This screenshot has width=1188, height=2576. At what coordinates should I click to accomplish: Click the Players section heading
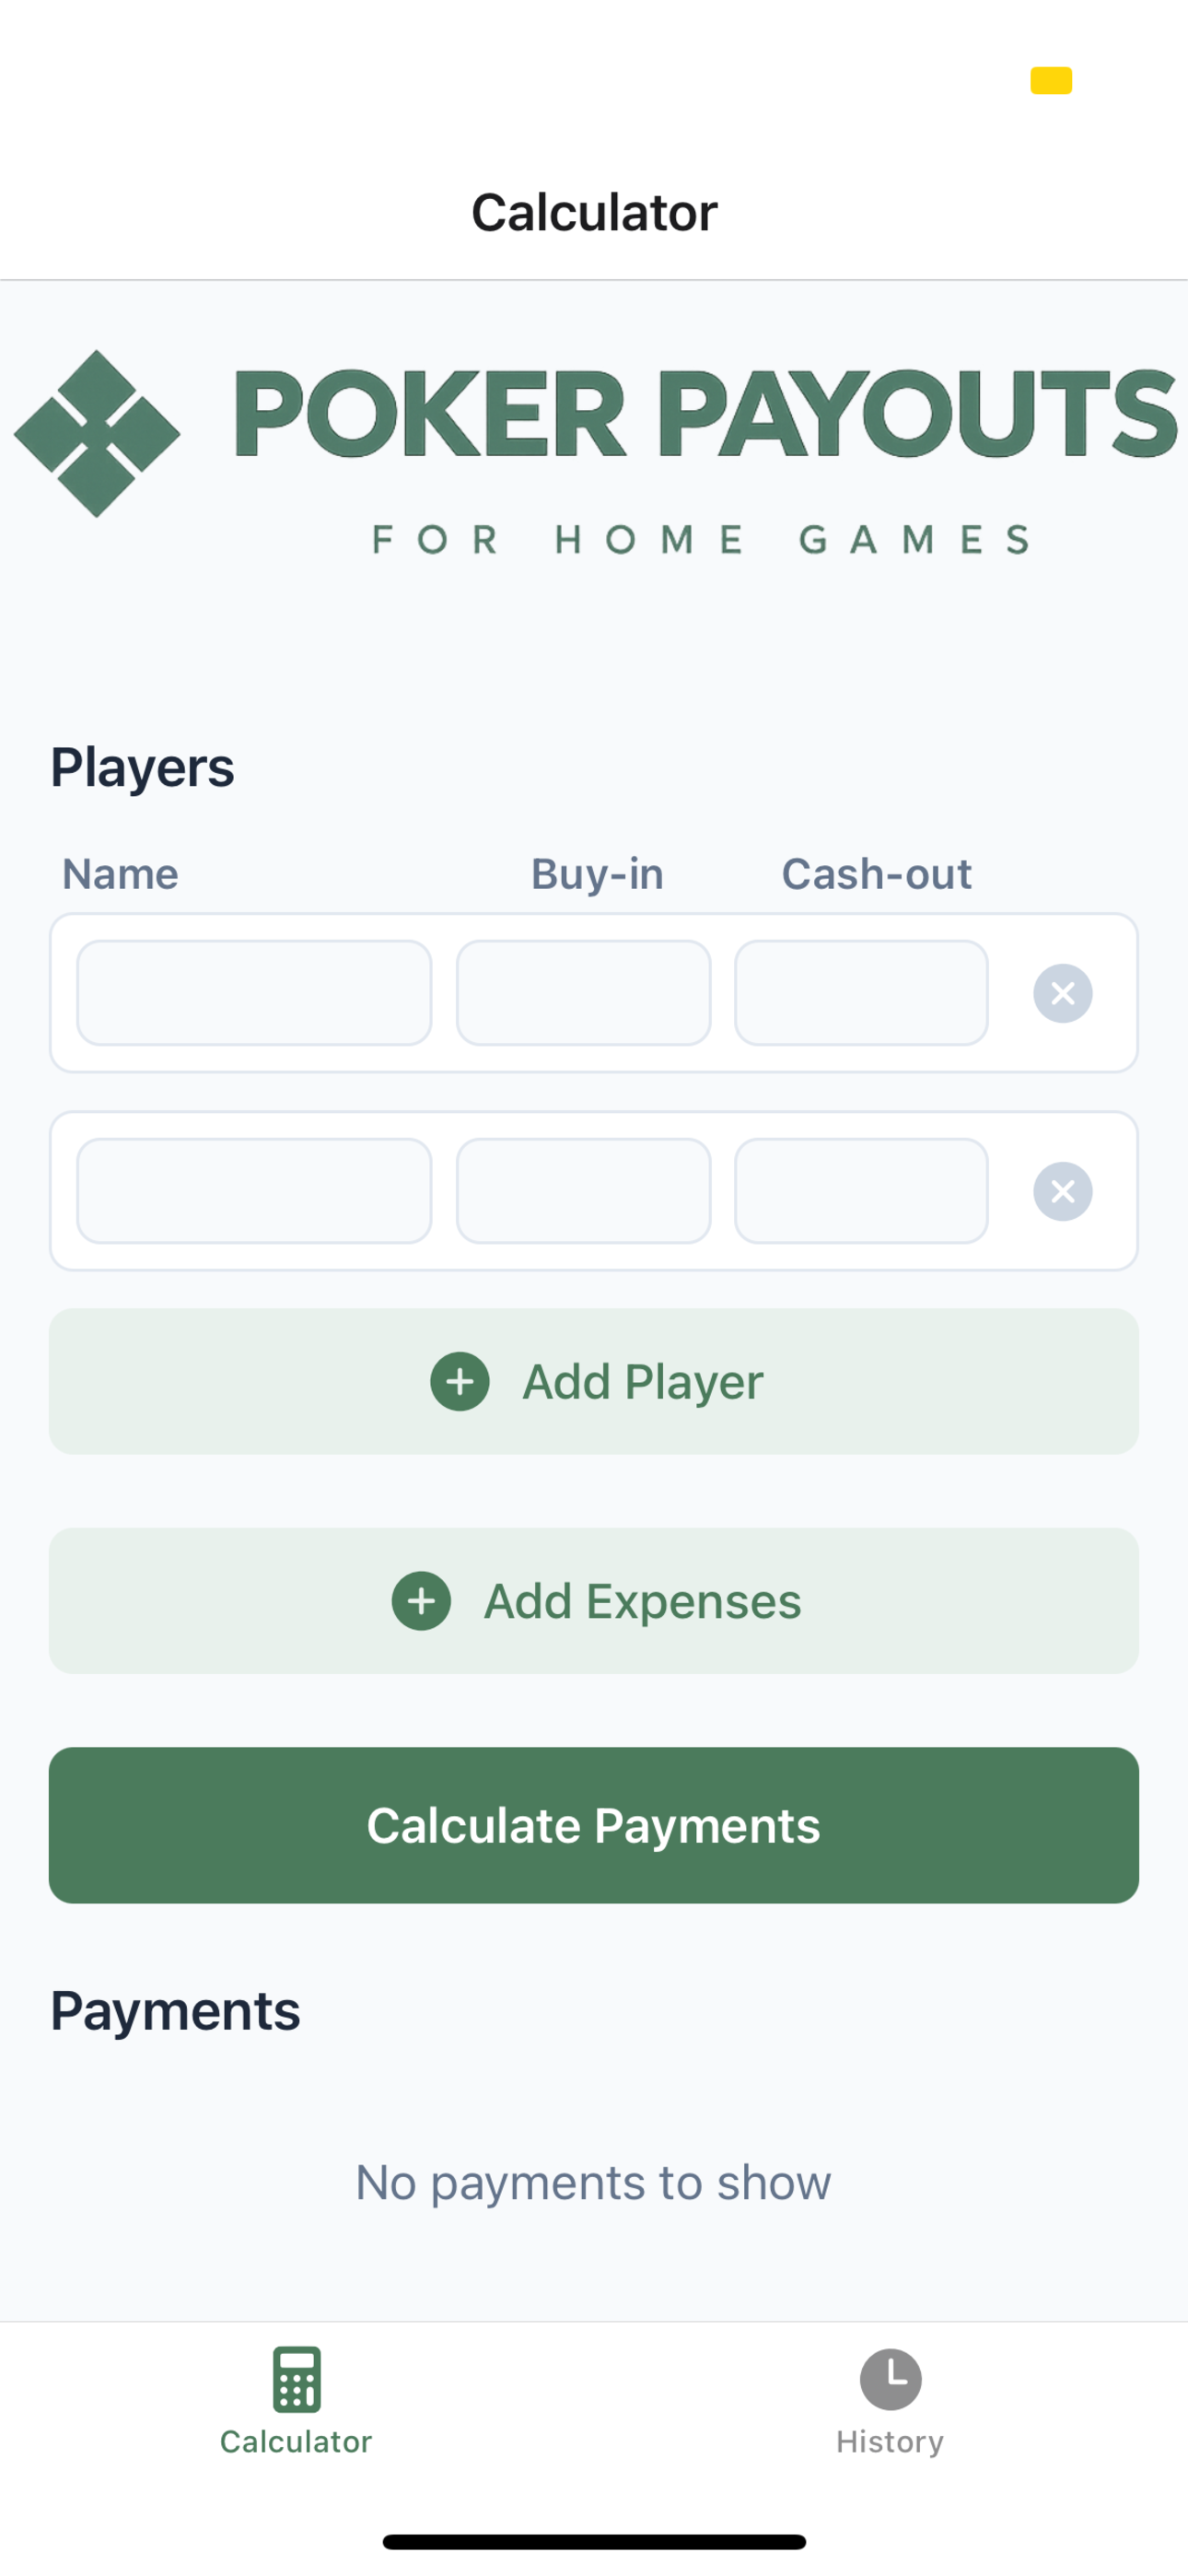(142, 768)
